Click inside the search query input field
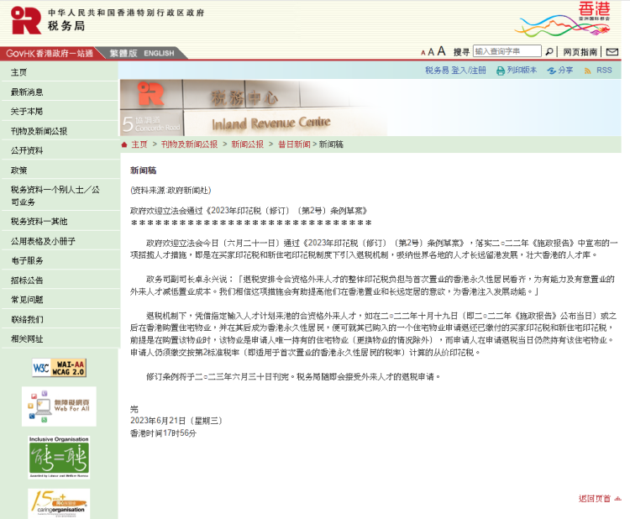The height and width of the screenshot is (519, 630). click(507, 51)
